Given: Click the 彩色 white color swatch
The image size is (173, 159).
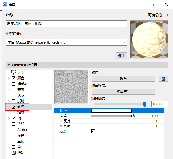Looking at the screenshot, I should point(111,111).
